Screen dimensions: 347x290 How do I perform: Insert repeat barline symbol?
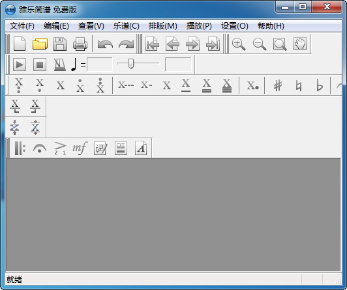pos(20,149)
